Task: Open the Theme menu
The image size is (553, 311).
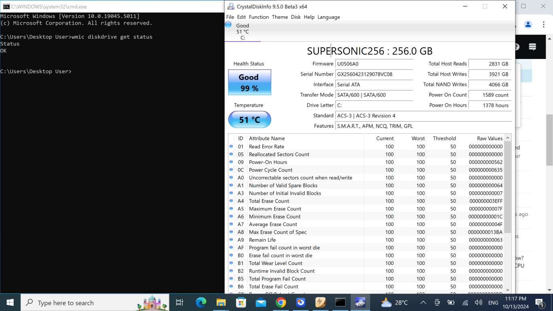Action: [280, 17]
